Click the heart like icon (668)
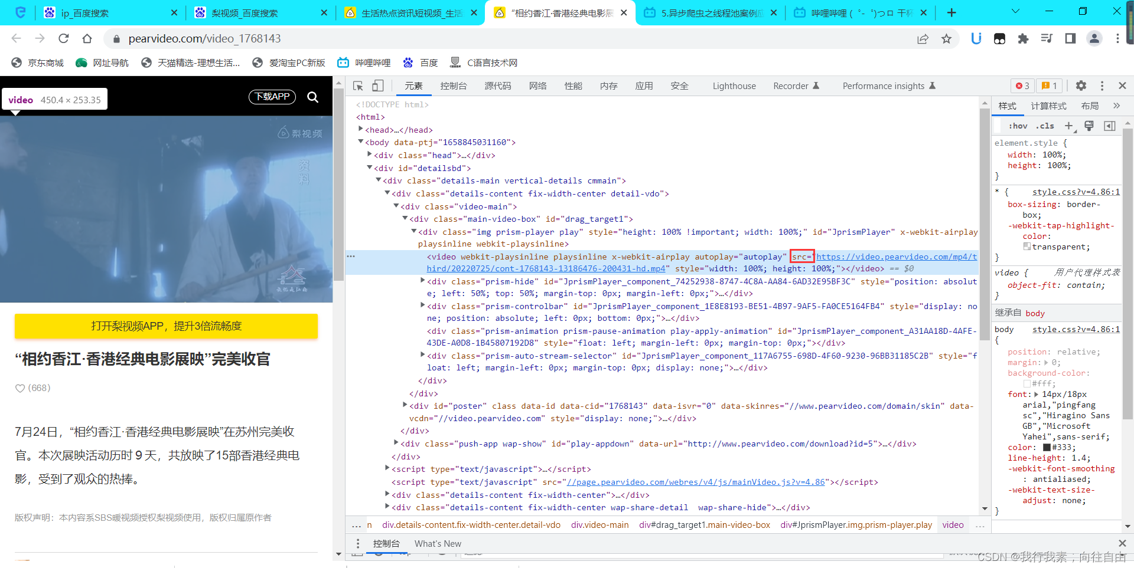This screenshot has width=1134, height=568. coord(20,388)
